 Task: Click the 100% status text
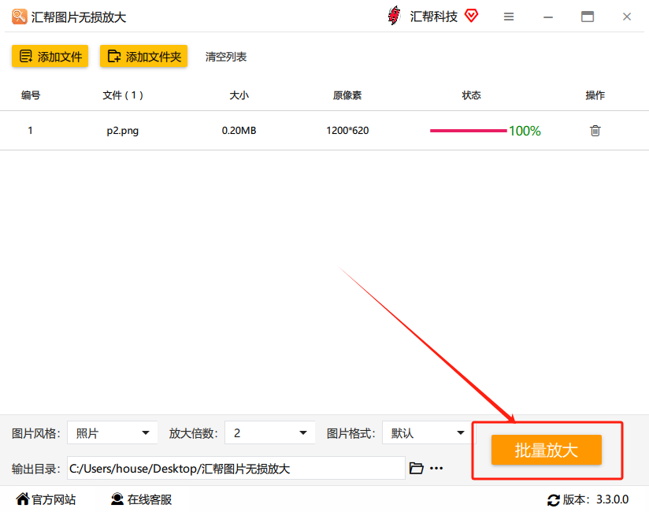pyautogui.click(x=525, y=131)
